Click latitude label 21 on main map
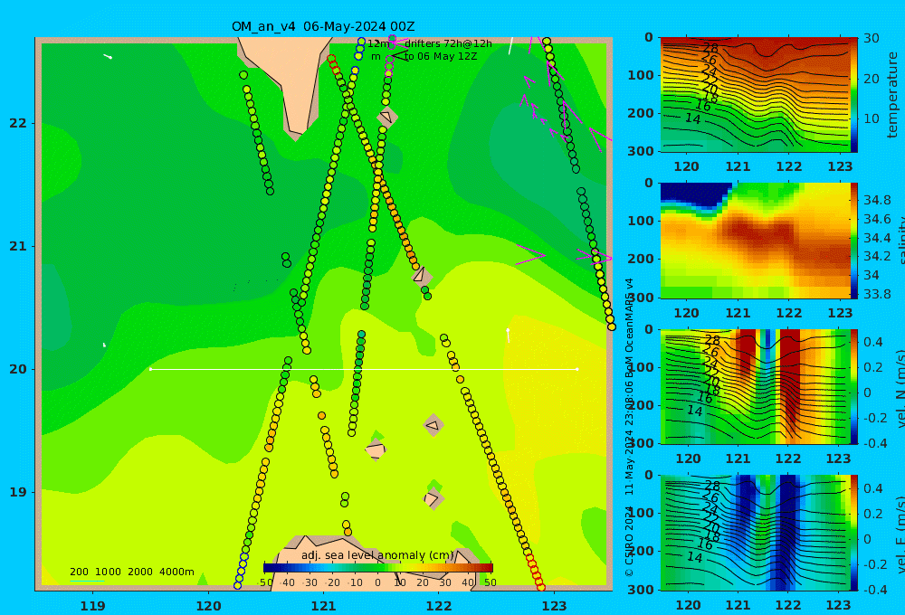This screenshot has height=615, width=905. pos(18,246)
